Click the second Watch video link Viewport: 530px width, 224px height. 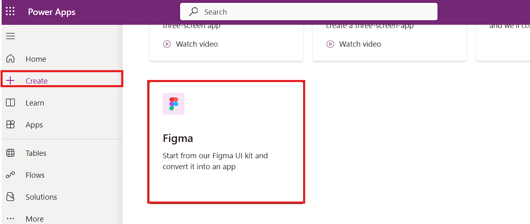click(360, 44)
